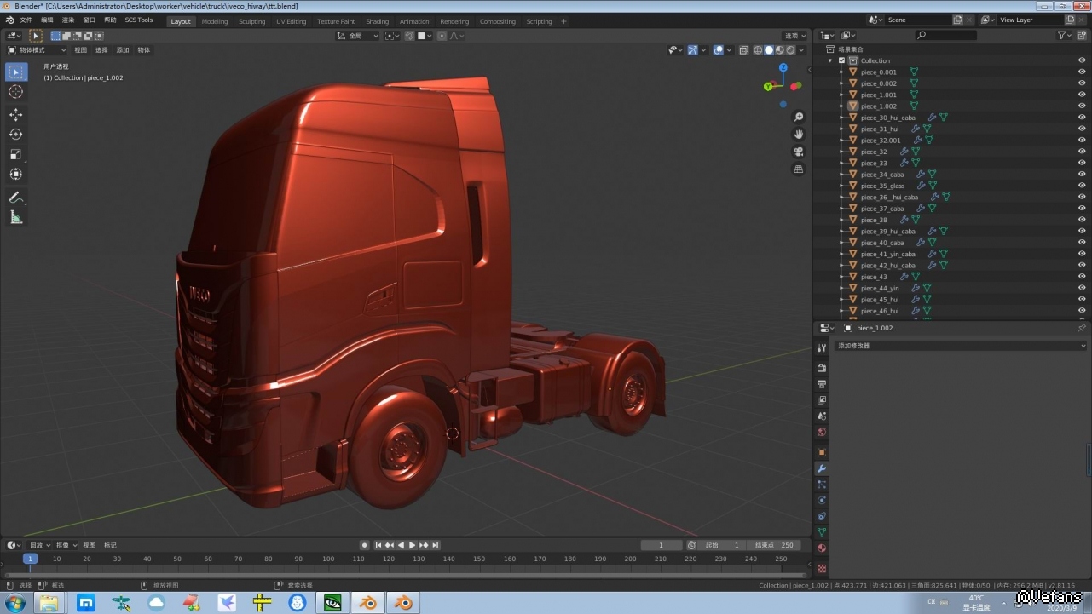Open the 文件 (File) menu
Screen dimensions: 1092x614
pos(26,20)
